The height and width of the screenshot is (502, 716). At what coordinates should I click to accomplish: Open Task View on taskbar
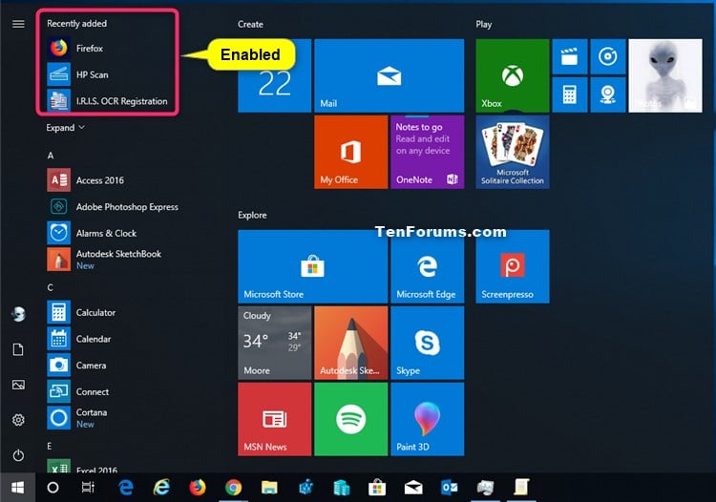[x=88, y=488]
